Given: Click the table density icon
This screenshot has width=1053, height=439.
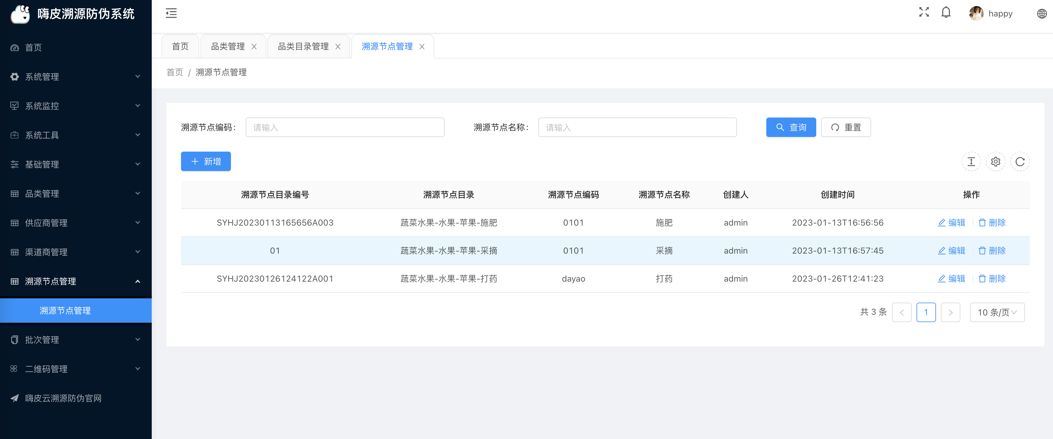Looking at the screenshot, I should click(x=971, y=162).
